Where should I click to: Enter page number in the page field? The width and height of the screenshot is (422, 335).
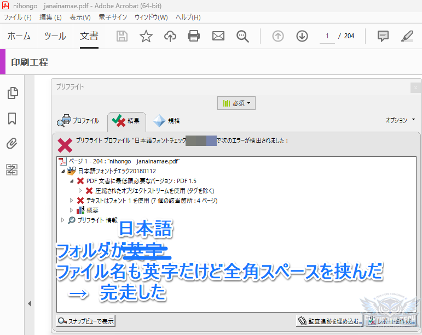(327, 36)
